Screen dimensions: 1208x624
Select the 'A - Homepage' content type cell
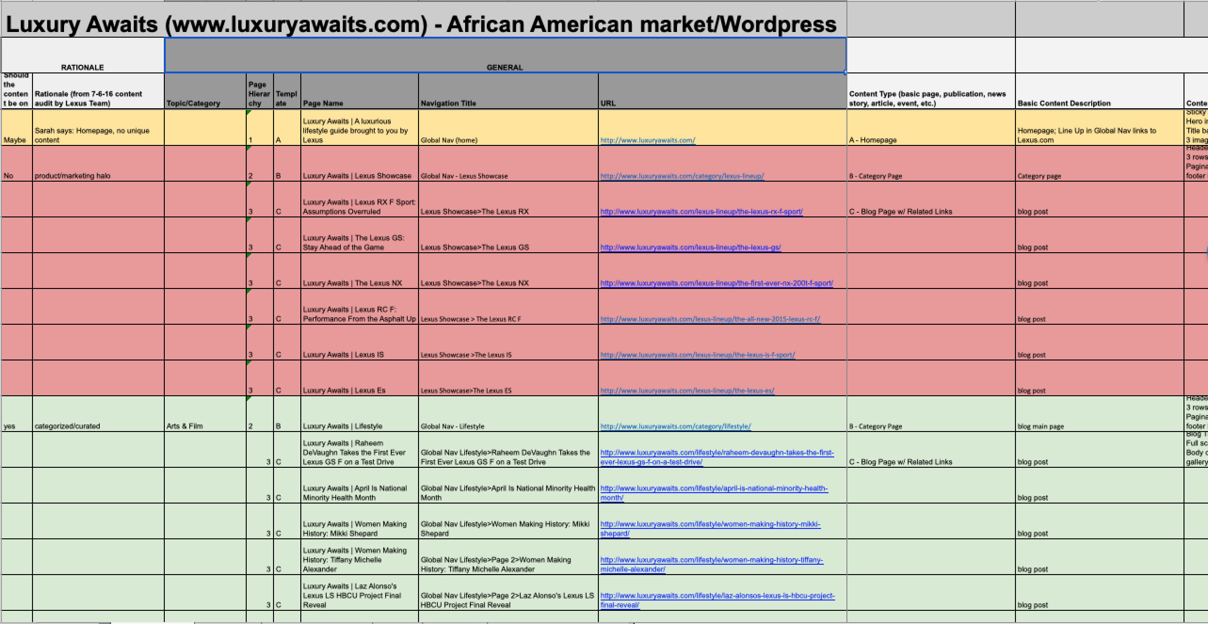[x=931, y=128]
